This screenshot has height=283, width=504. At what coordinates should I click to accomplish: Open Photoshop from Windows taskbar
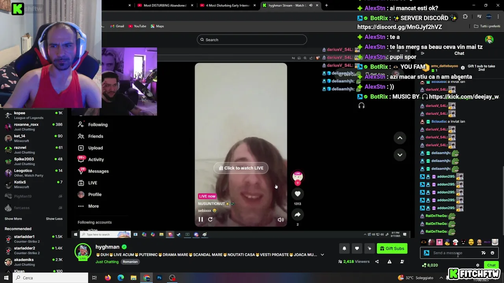(x=159, y=277)
